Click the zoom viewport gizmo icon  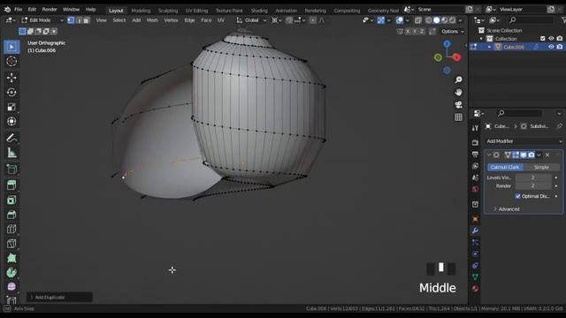point(458,79)
